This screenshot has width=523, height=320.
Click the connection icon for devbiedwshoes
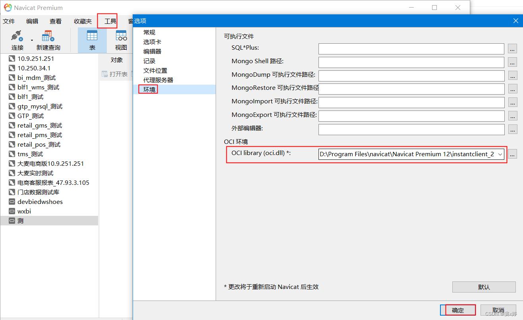(12, 202)
